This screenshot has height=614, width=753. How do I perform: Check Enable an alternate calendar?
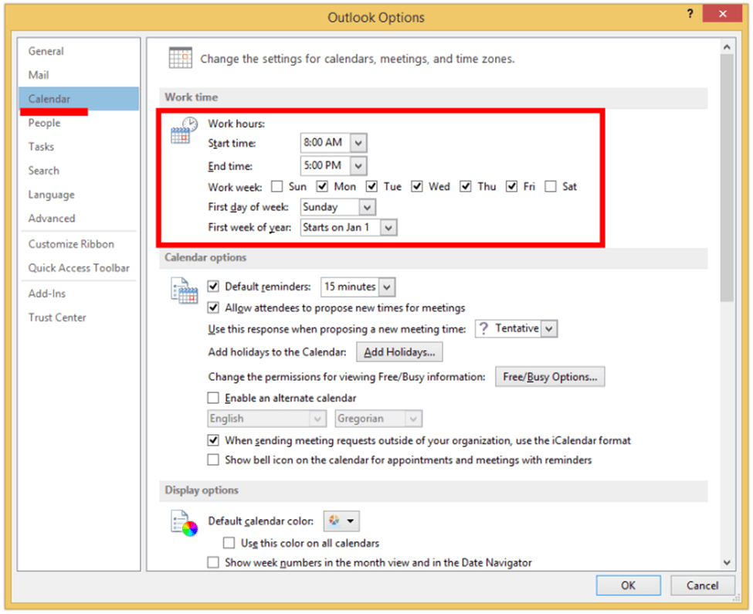[213, 398]
